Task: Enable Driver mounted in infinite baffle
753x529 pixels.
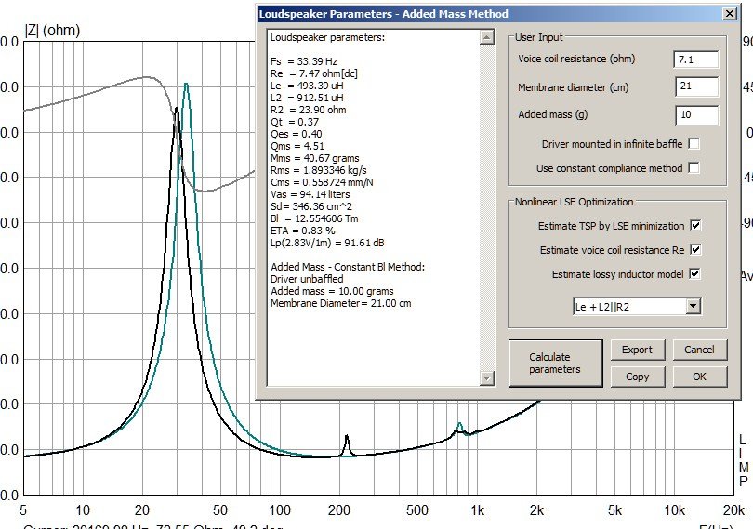Action: coord(694,144)
